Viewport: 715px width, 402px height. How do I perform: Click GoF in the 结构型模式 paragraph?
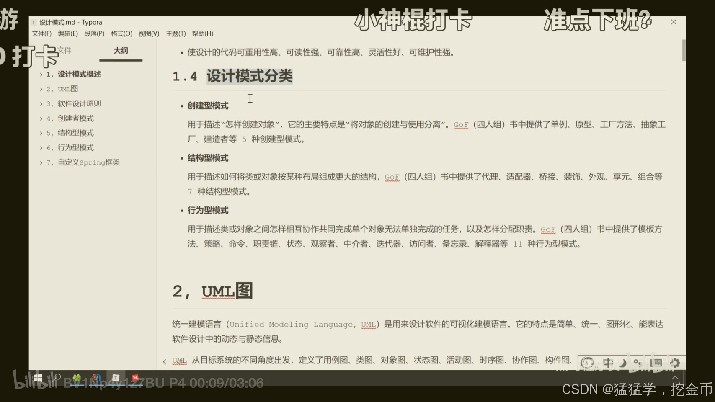(392, 177)
